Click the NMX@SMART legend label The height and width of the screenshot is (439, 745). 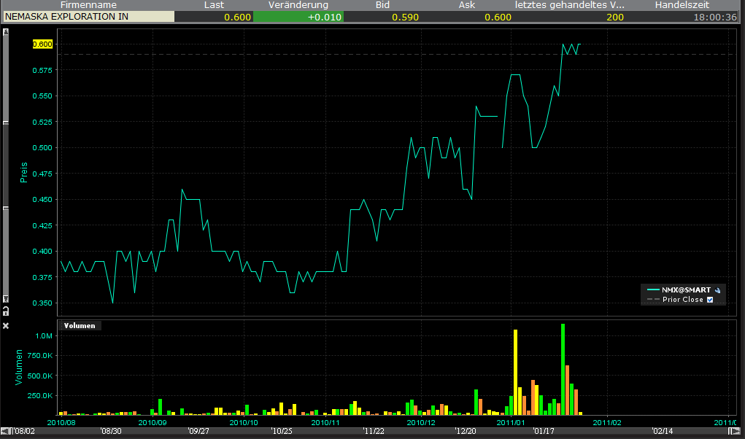coord(686,290)
